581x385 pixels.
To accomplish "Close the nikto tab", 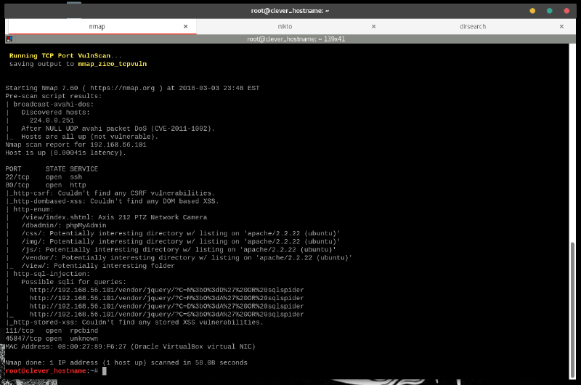I will click(x=374, y=26).
